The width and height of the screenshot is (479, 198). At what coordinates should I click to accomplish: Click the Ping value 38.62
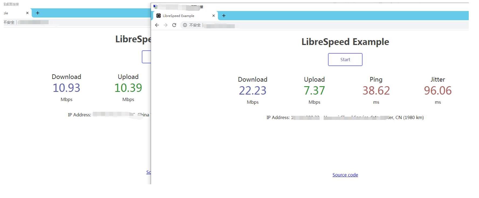point(376,91)
